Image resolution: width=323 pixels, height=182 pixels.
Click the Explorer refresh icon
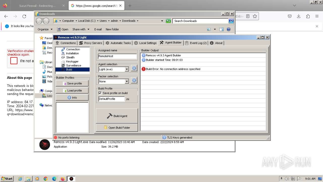tap(168, 21)
